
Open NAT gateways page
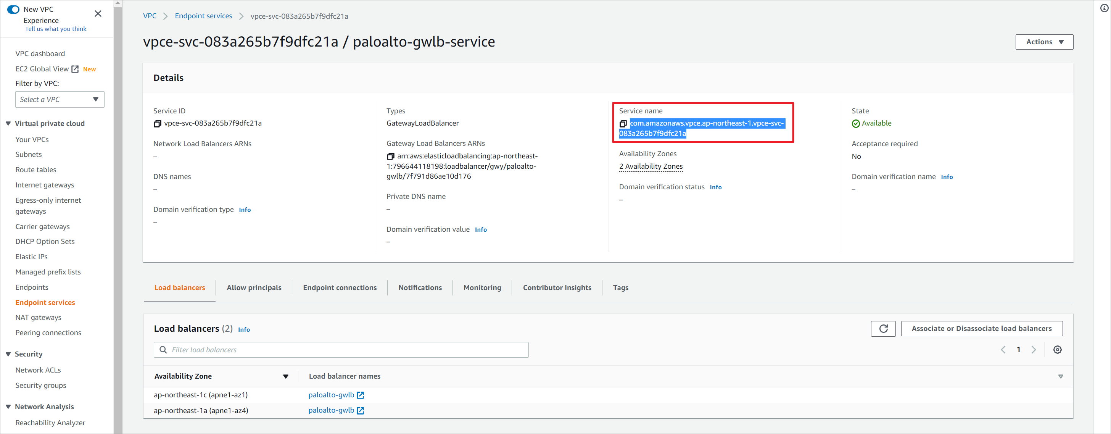39,318
